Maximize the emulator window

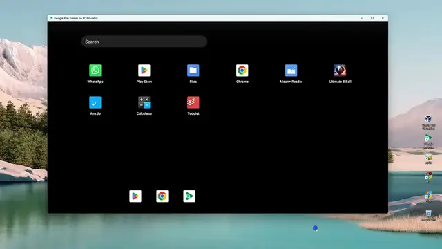pyautogui.click(x=372, y=18)
